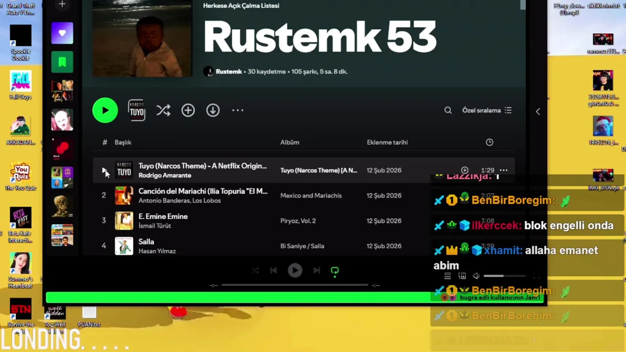Image resolution: width=626 pixels, height=352 pixels.
Task: Sort the tracks by the Başlık column header
Action: coord(123,142)
